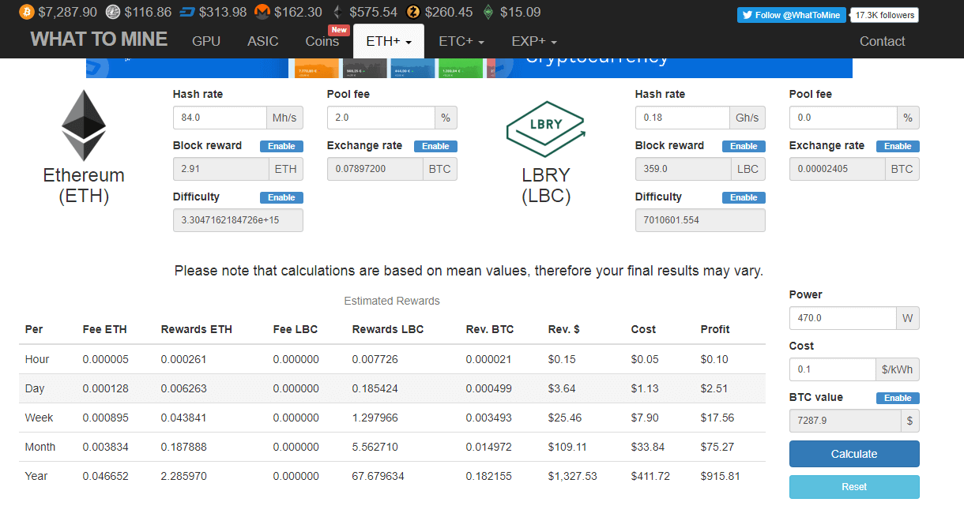The width and height of the screenshot is (964, 517).
Task: Open the Contact page
Action: coord(882,41)
